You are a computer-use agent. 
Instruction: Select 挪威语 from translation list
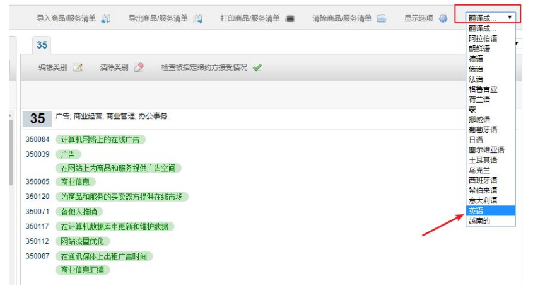tap(490, 120)
